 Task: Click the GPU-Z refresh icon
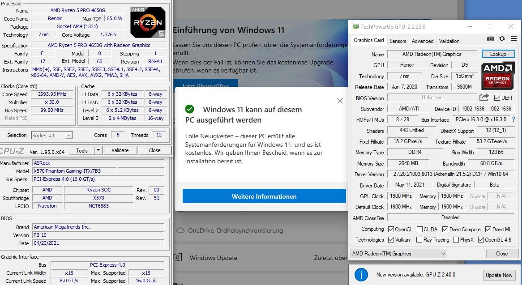(x=502, y=38)
